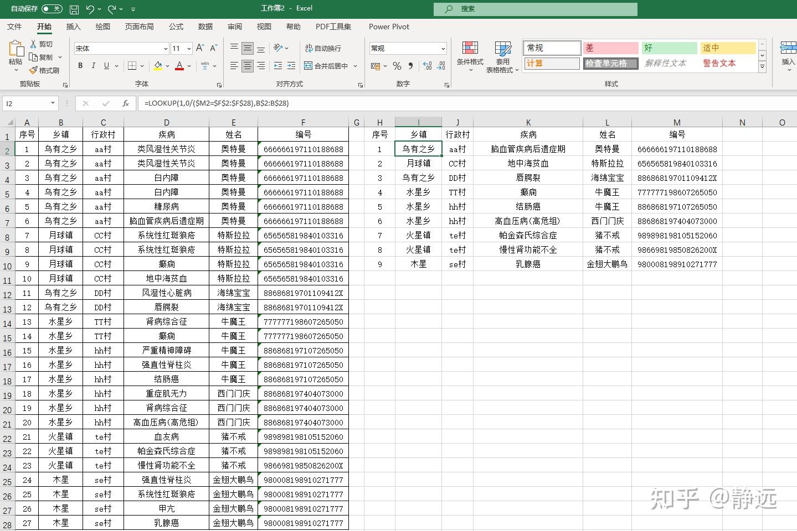Click the Redo arrow icon
This screenshot has height=531, width=797.
pyautogui.click(x=112, y=9)
